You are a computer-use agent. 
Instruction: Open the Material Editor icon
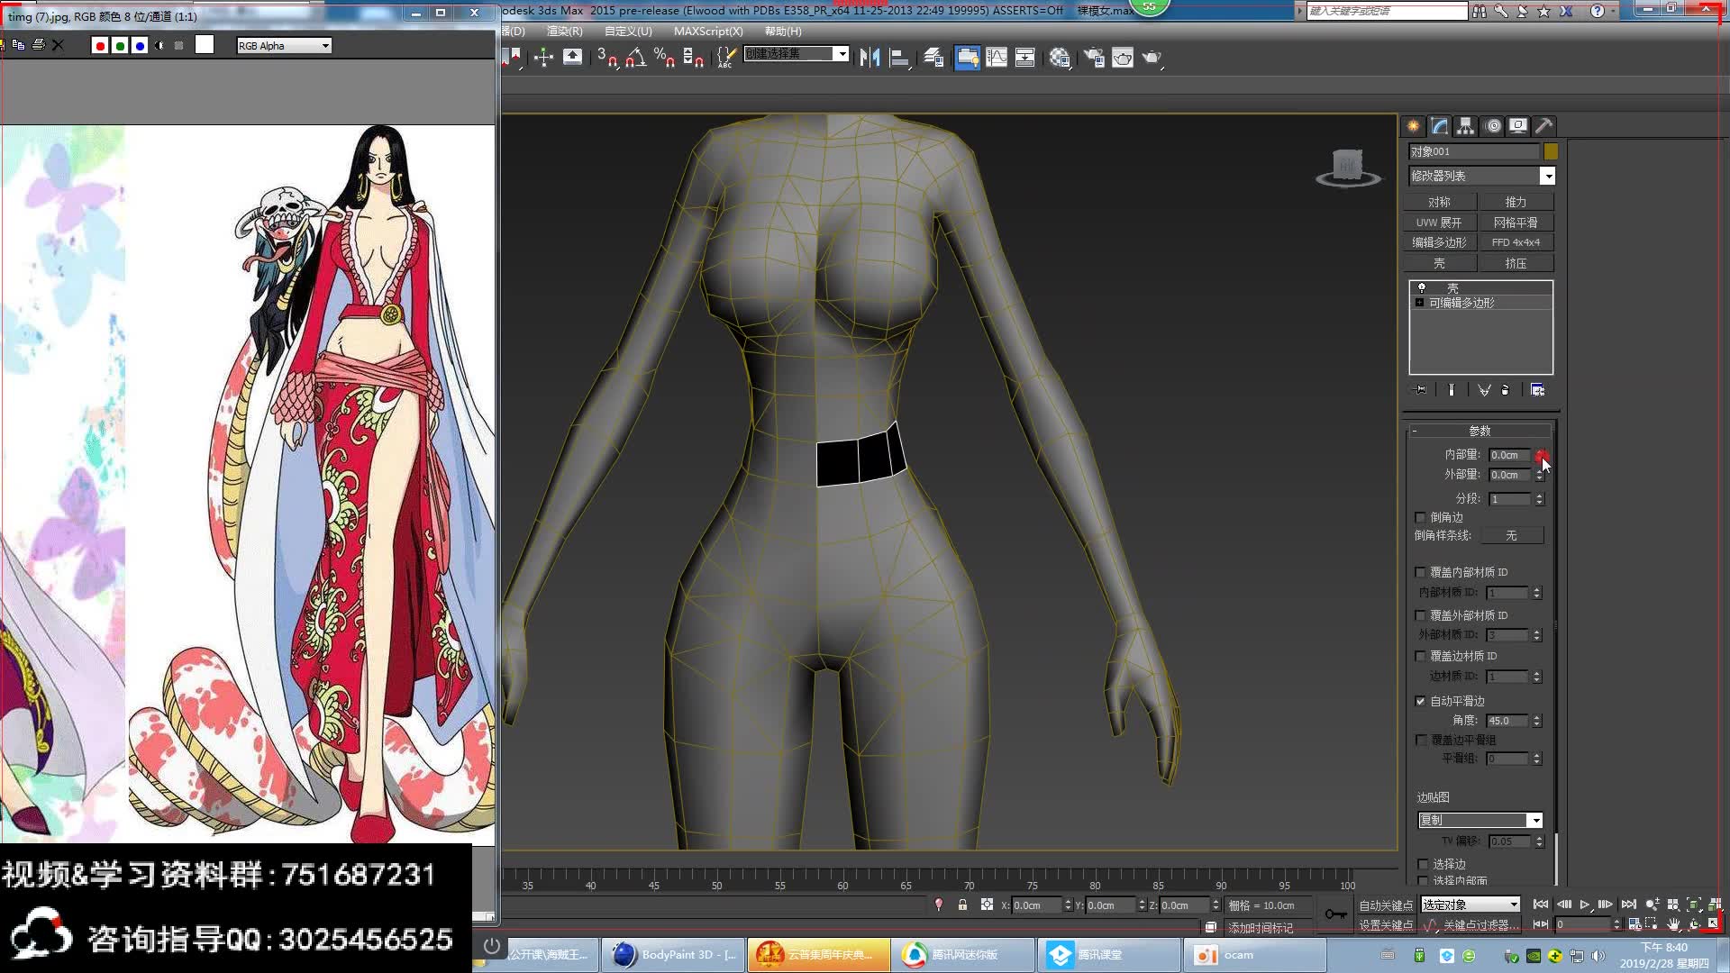pos(1060,58)
